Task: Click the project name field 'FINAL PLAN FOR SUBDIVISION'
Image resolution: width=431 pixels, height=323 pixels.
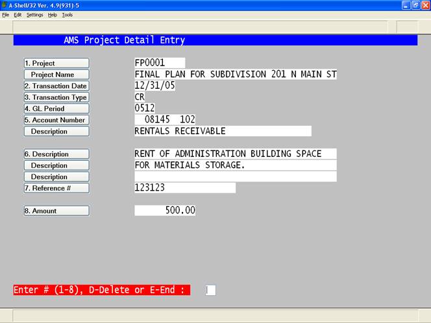Action: tap(236, 75)
